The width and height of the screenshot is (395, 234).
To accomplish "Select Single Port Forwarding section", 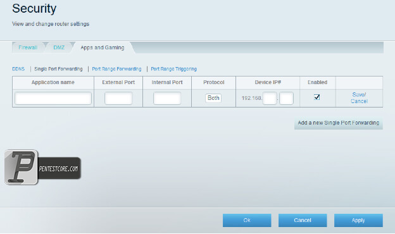I will [x=58, y=69].
